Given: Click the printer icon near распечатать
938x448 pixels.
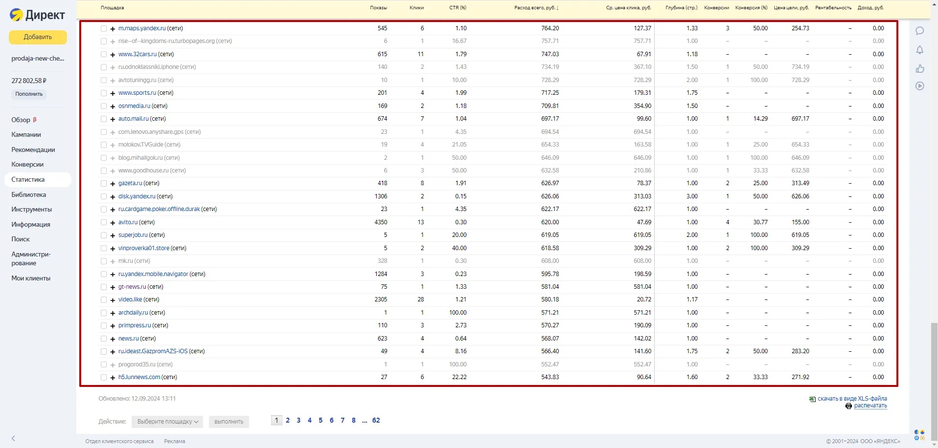Looking at the screenshot, I should pos(848,406).
